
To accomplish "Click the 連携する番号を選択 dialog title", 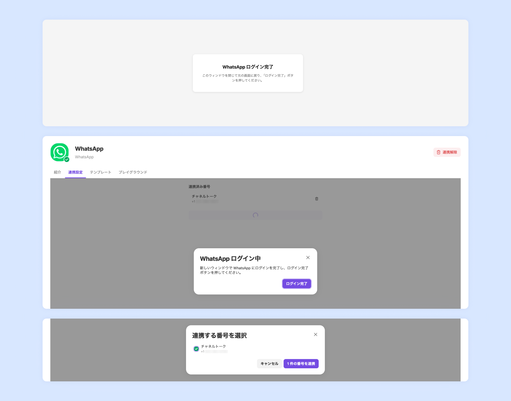I will [x=219, y=335].
